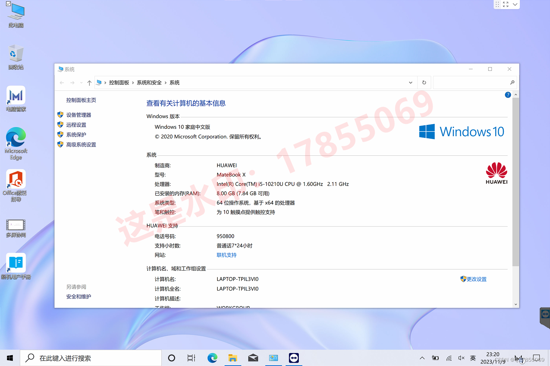550x366 pixels.
Task: Click 联机支持 website link
Action: pyautogui.click(x=226, y=255)
